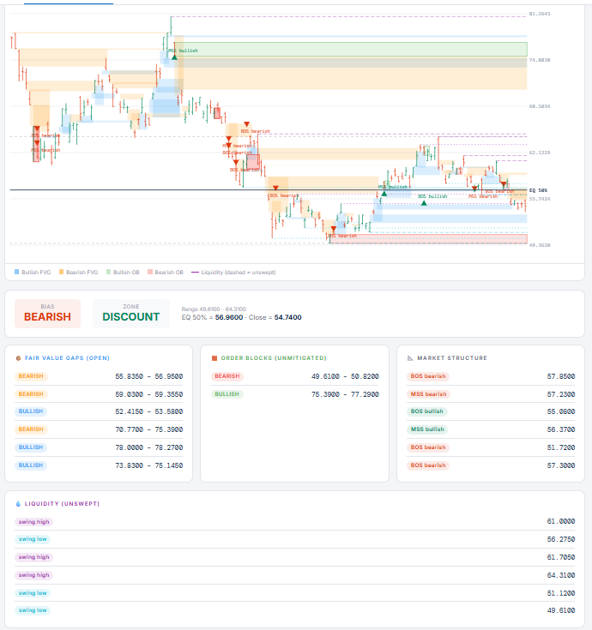The image size is (592, 630).
Task: Click the EQ 50% label on the chart axis
Action: pos(538,190)
